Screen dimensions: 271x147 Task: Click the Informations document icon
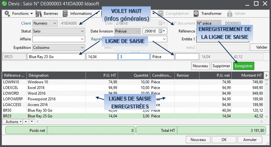point(65,14)
